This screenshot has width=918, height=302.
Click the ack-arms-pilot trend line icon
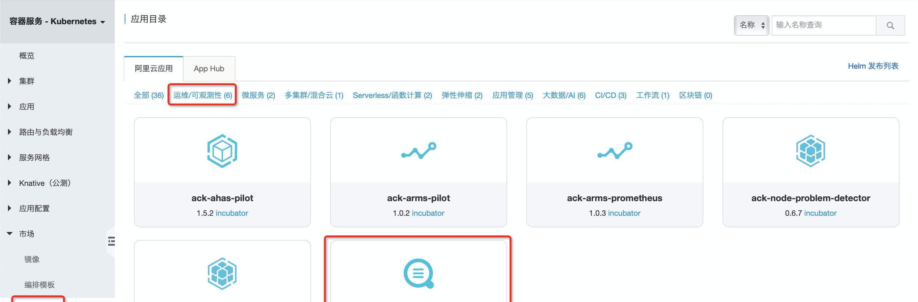click(418, 151)
